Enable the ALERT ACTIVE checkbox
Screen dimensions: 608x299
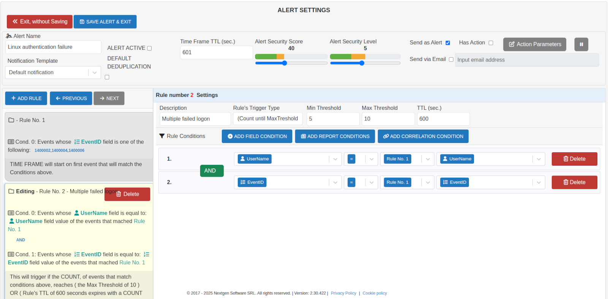[149, 48]
